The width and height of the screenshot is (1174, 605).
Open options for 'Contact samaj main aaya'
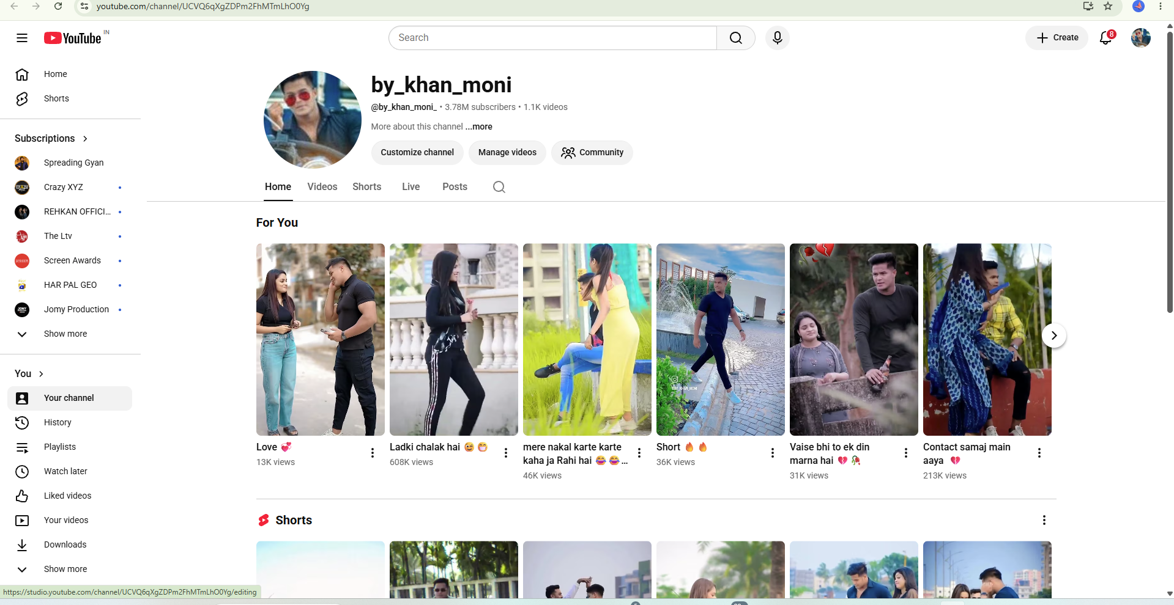click(1039, 453)
